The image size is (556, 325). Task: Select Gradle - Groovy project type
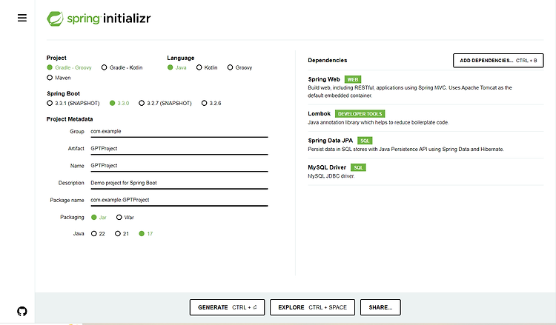point(69,67)
